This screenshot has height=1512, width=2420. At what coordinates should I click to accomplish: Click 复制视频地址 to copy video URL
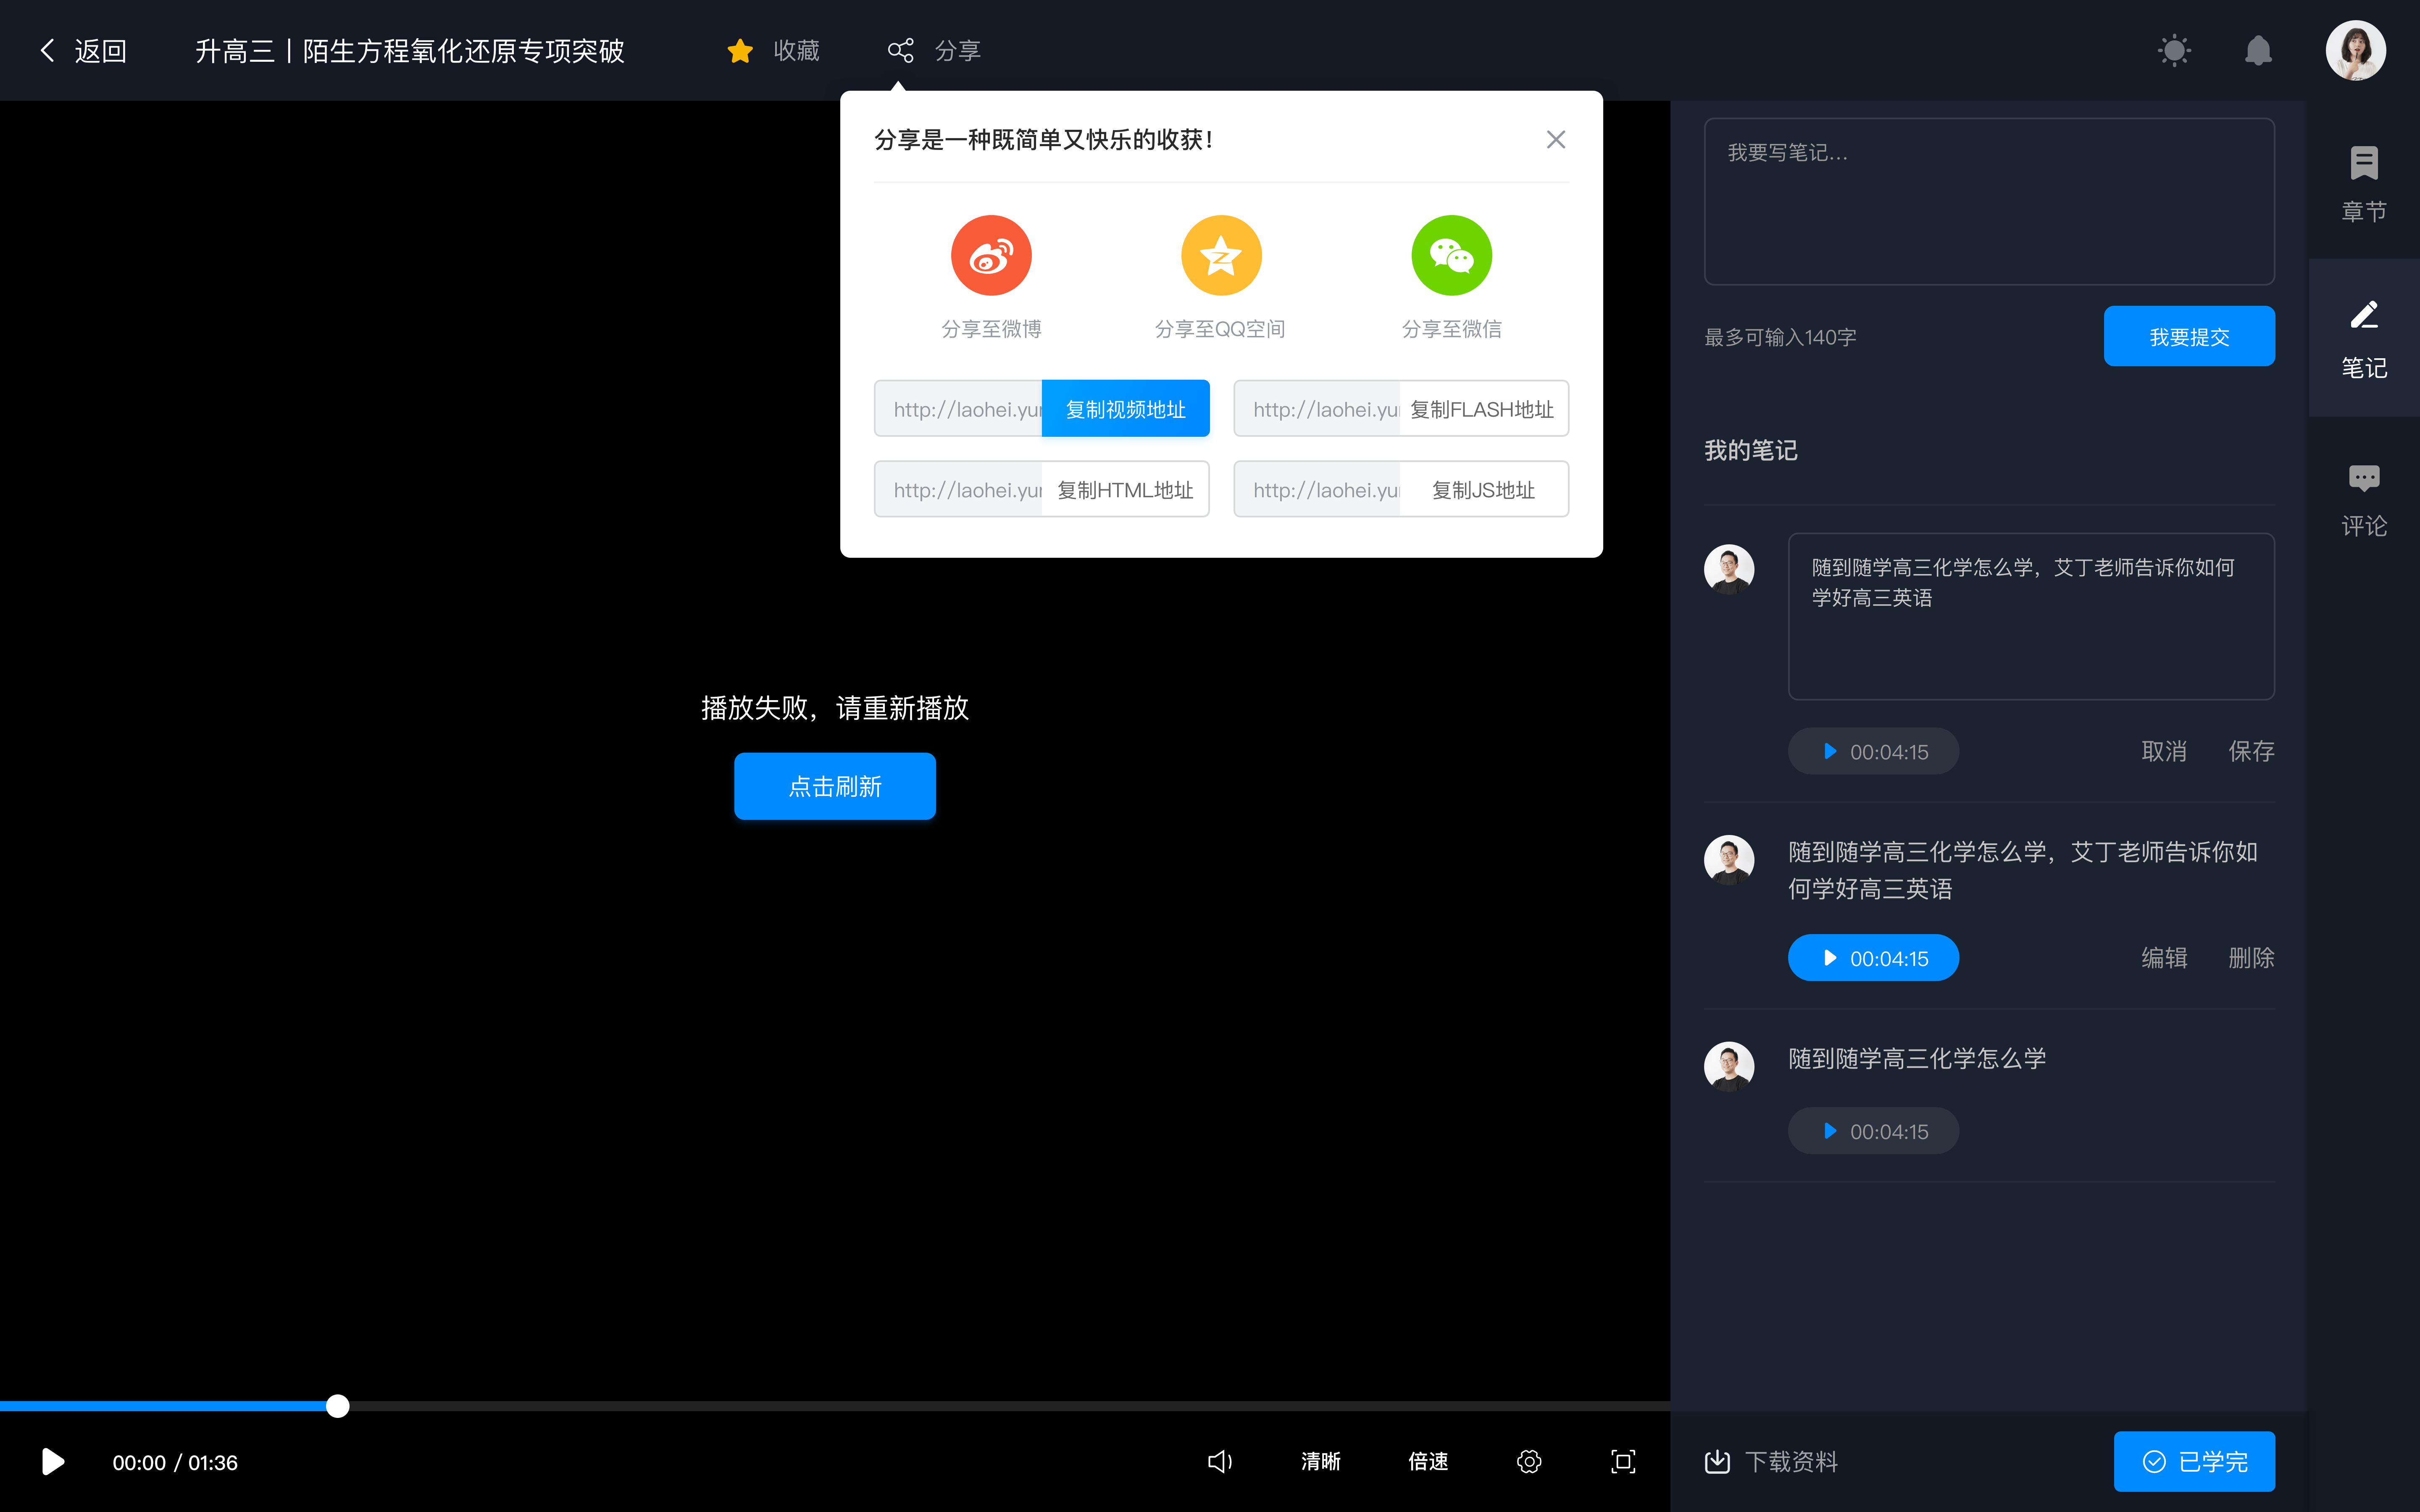point(1124,408)
